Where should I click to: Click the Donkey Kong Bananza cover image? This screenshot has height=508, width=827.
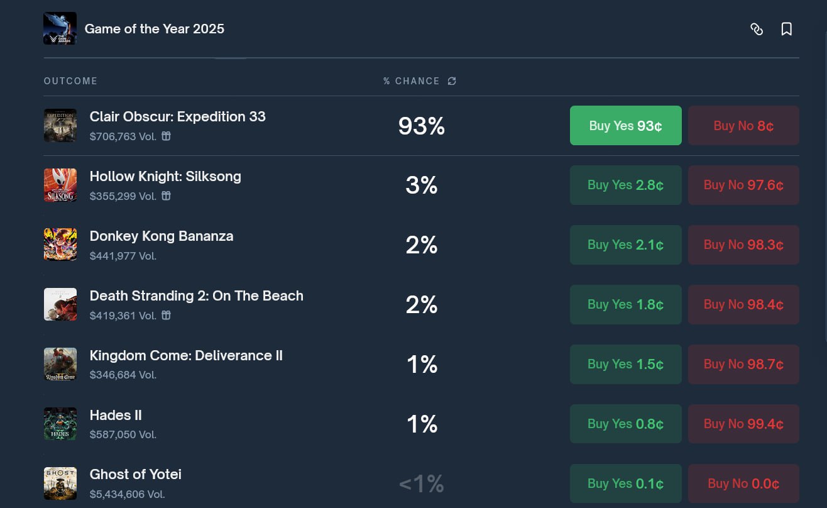[60, 245]
